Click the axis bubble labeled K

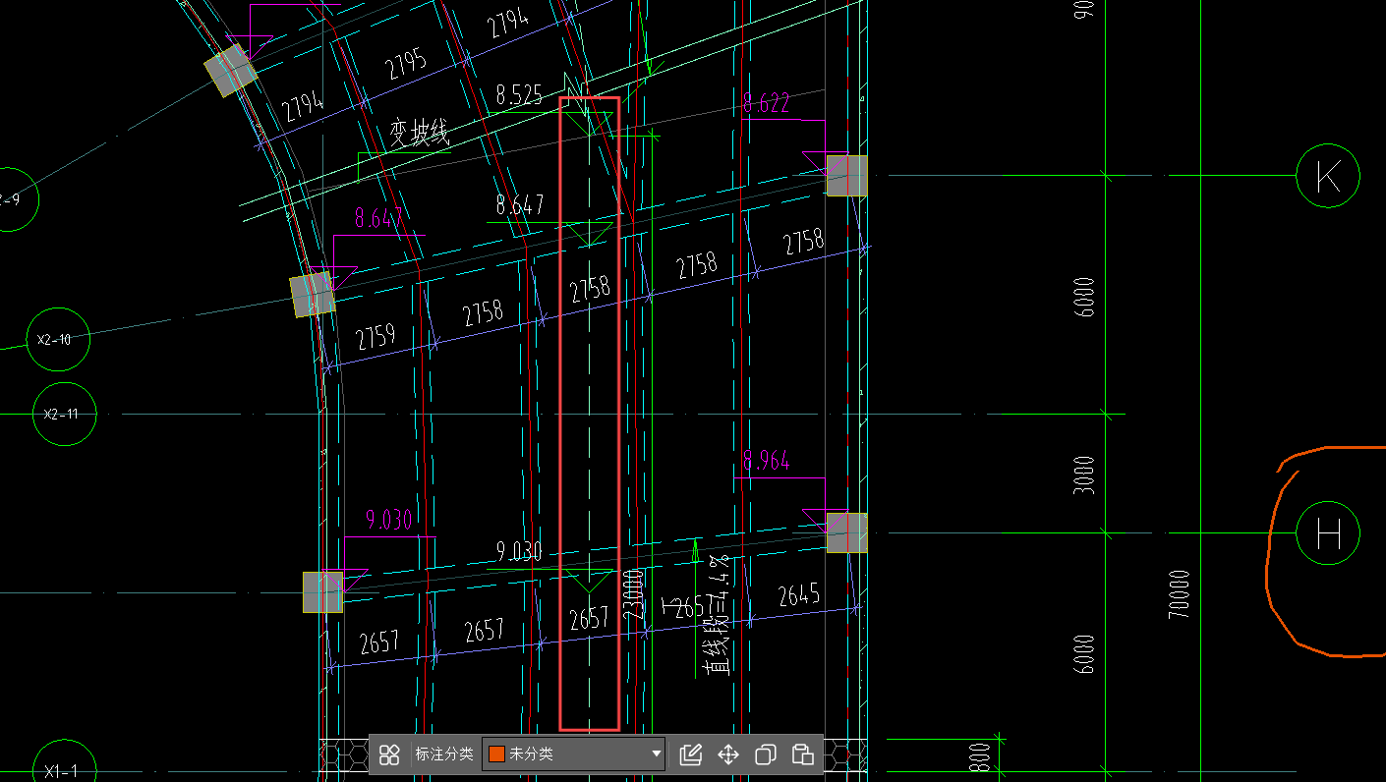(x=1328, y=176)
